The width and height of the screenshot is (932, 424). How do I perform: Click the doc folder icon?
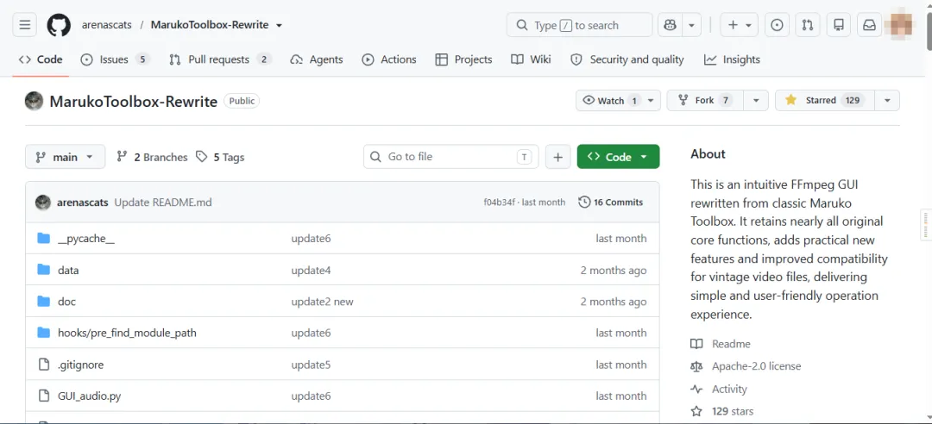pyautogui.click(x=43, y=302)
